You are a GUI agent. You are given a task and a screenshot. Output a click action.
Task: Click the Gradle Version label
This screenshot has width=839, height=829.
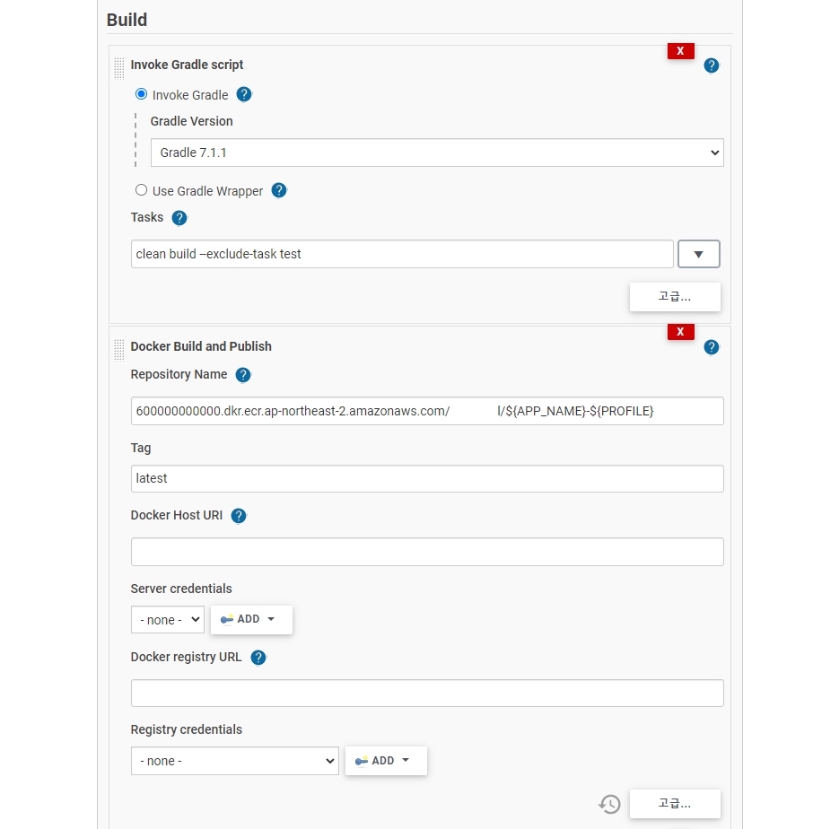191,121
